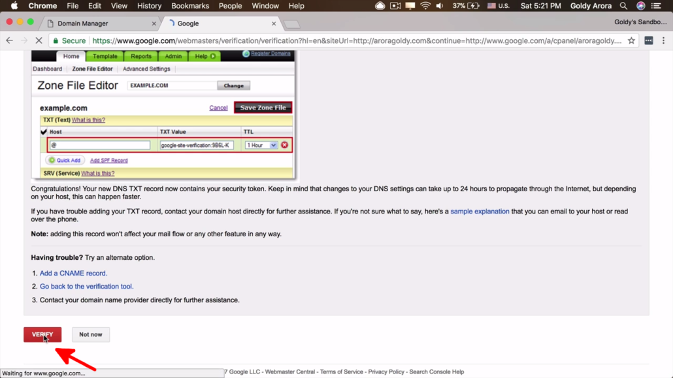The image size is (673, 378).
Task: Open the U.S. input source flag menu
Action: click(x=499, y=6)
